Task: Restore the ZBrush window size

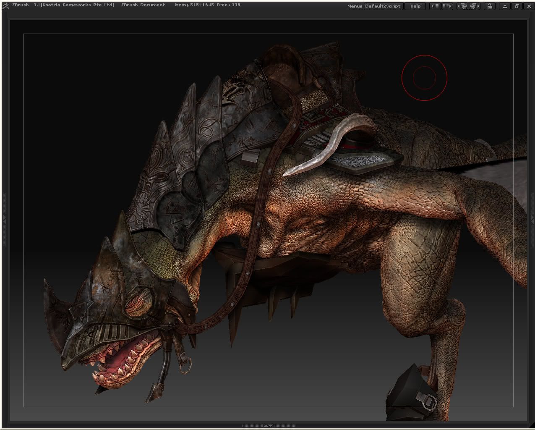Action: tap(517, 6)
